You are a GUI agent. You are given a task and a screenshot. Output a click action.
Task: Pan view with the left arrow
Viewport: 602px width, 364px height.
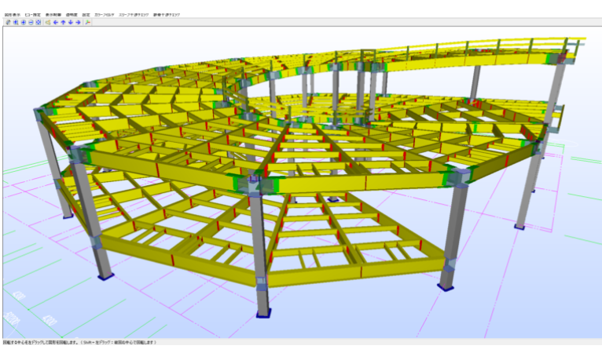pyautogui.click(x=56, y=23)
